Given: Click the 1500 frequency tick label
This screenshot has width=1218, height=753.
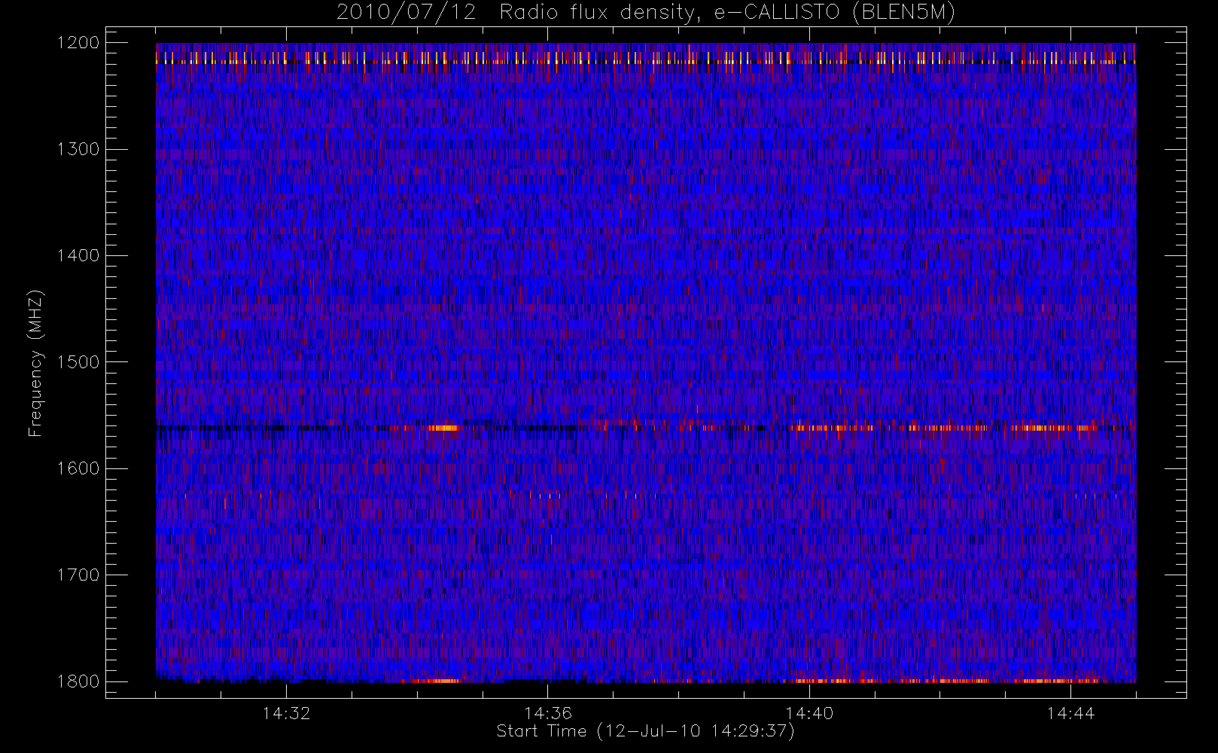Looking at the screenshot, I should click(x=78, y=362).
